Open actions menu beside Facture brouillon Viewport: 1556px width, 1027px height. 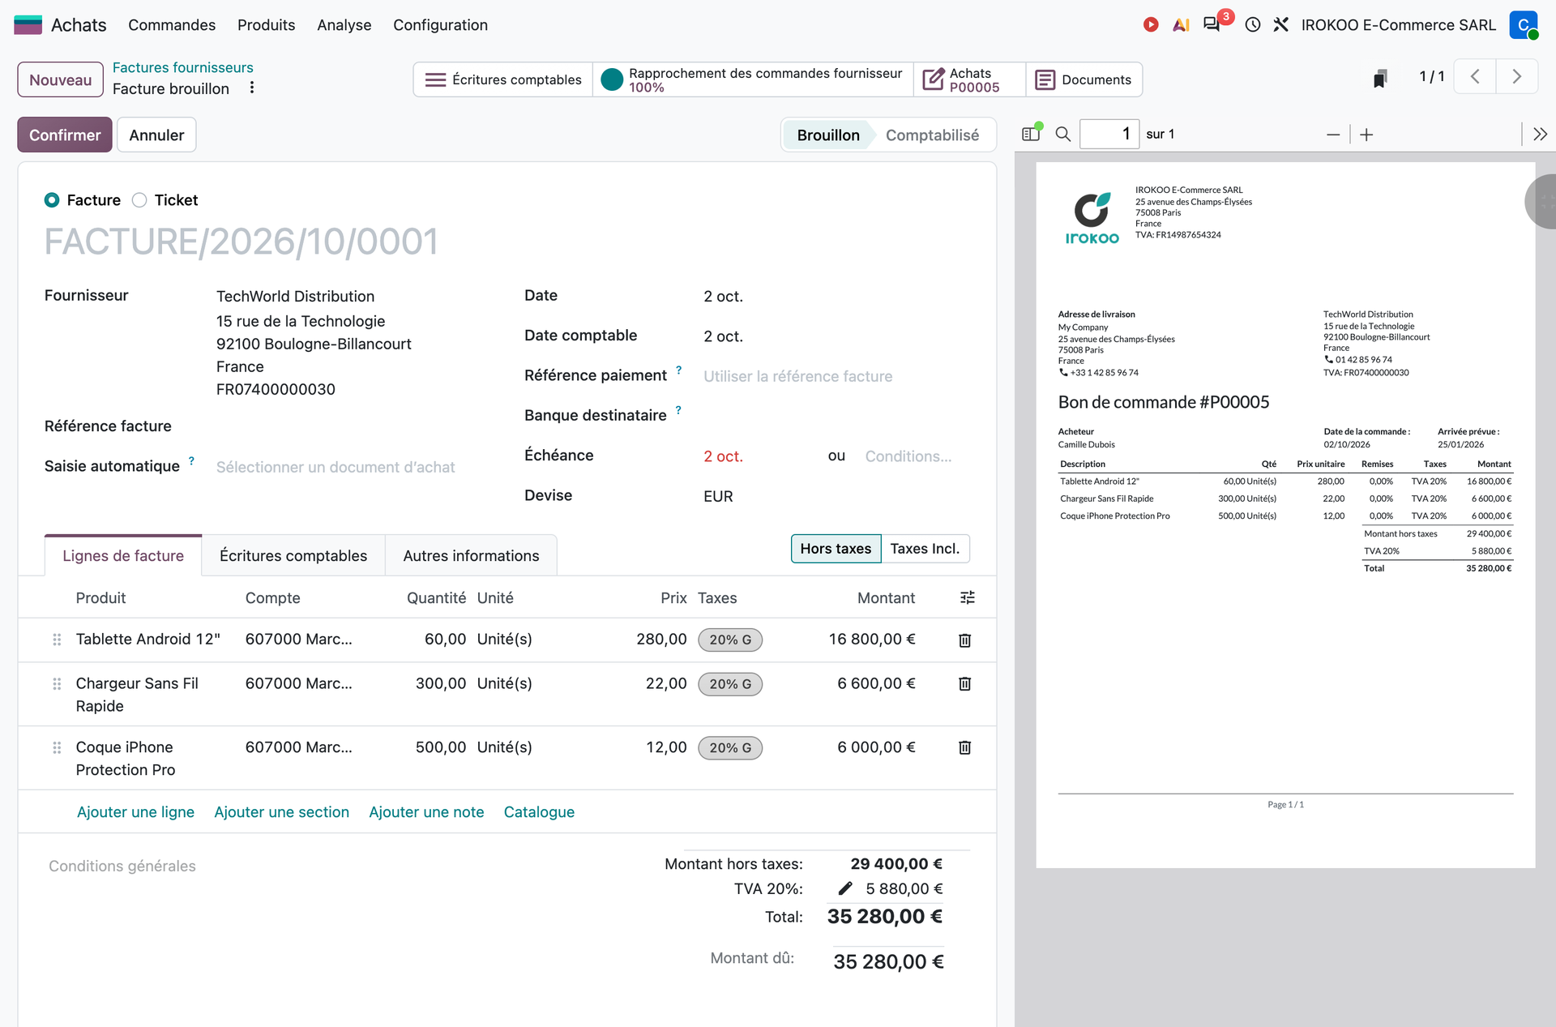coord(252,88)
